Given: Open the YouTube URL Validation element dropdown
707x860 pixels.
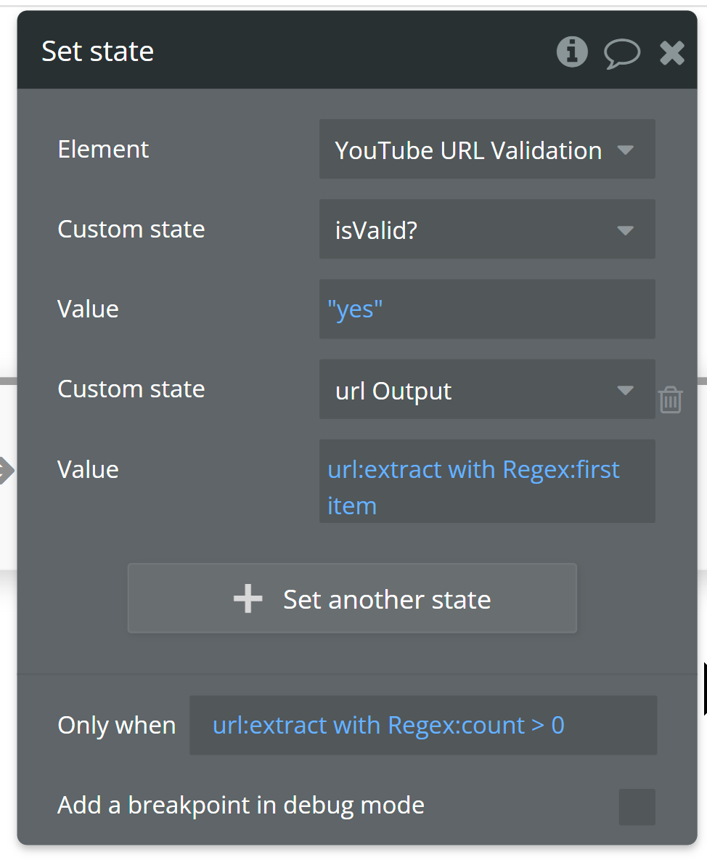Looking at the screenshot, I should pyautogui.click(x=486, y=150).
